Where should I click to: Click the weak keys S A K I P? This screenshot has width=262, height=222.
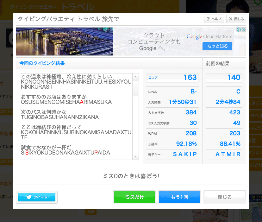point(185,154)
